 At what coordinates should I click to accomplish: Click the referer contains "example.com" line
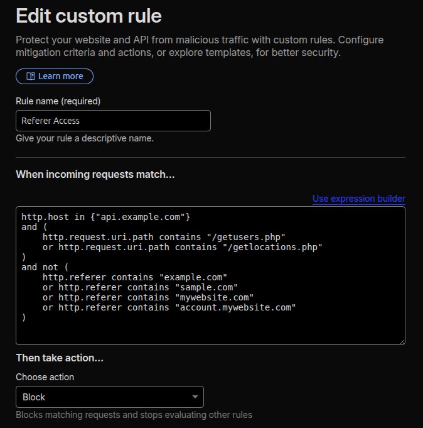pyautogui.click(x=134, y=277)
